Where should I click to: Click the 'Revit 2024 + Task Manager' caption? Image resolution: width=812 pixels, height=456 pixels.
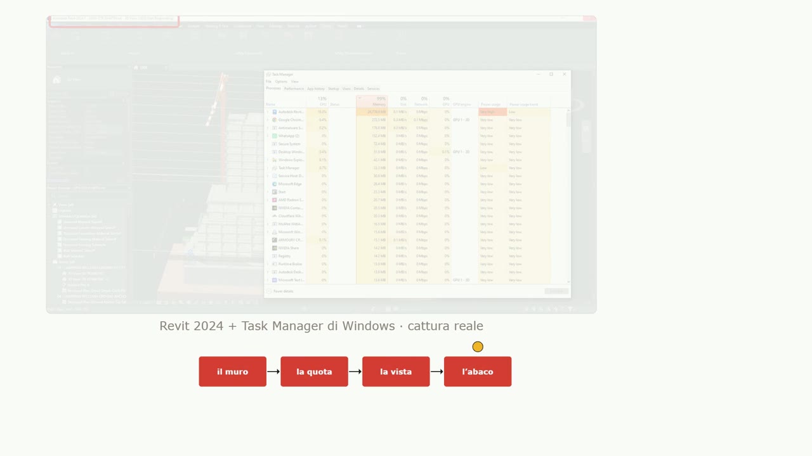[x=321, y=326]
